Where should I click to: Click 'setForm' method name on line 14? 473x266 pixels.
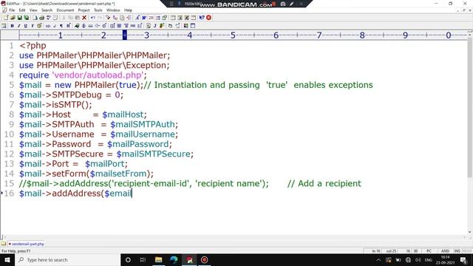click(69, 174)
